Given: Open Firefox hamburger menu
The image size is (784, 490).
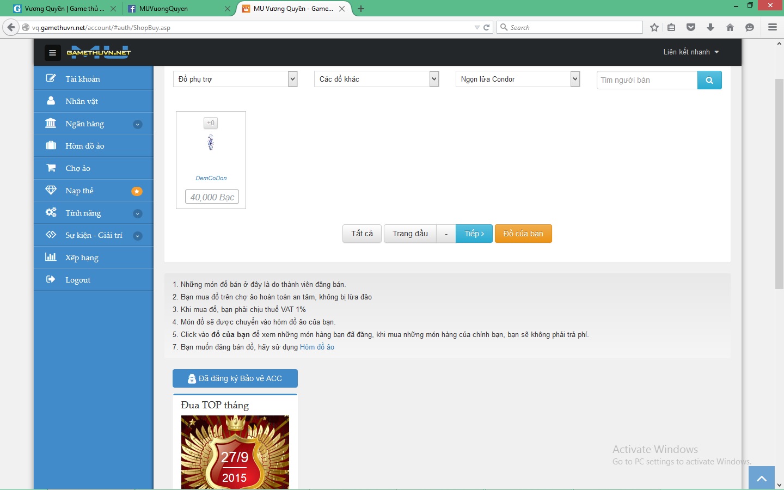Looking at the screenshot, I should tap(772, 27).
